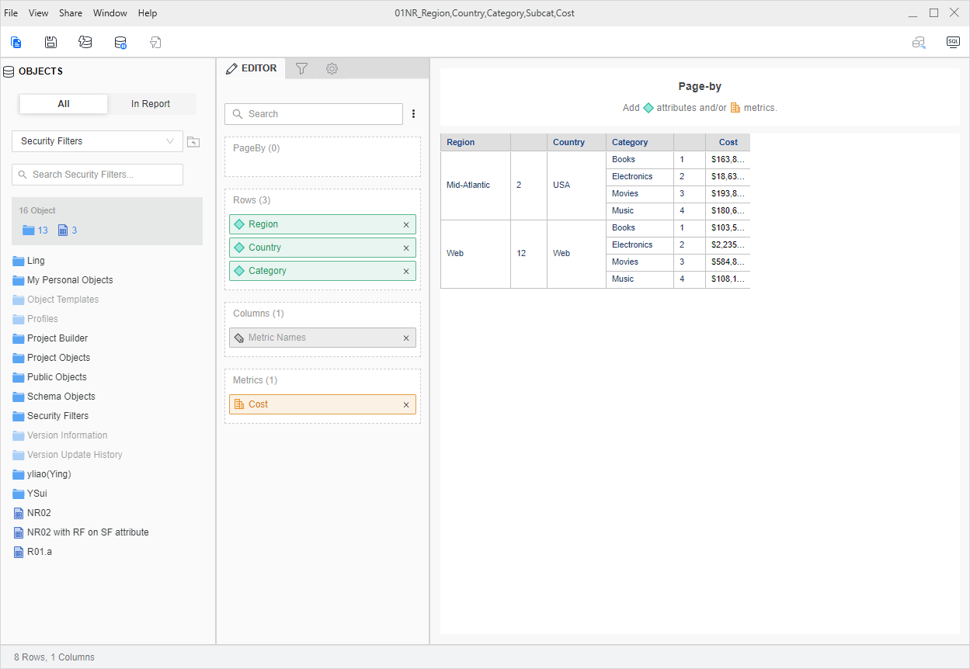Image resolution: width=970 pixels, height=669 pixels.
Task: Remove Region from Rows
Action: click(405, 224)
